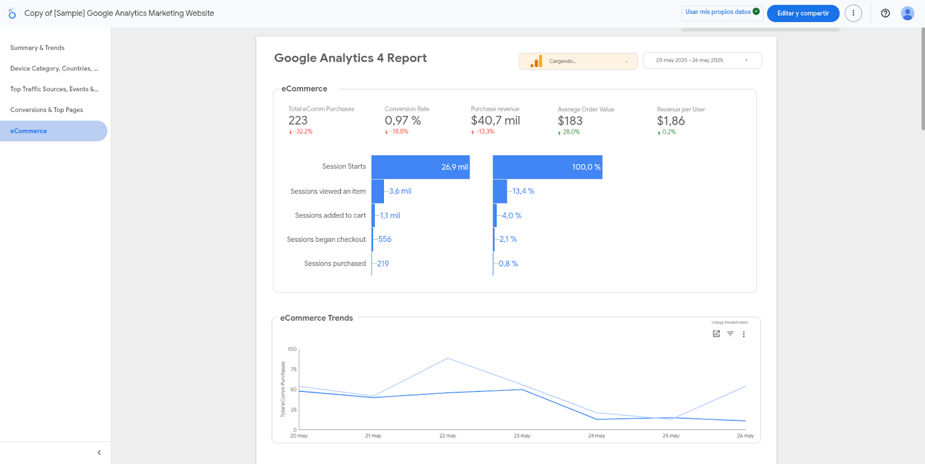The image size is (925, 464).
Task: Click the 22 may axis label
Action: 447,436
